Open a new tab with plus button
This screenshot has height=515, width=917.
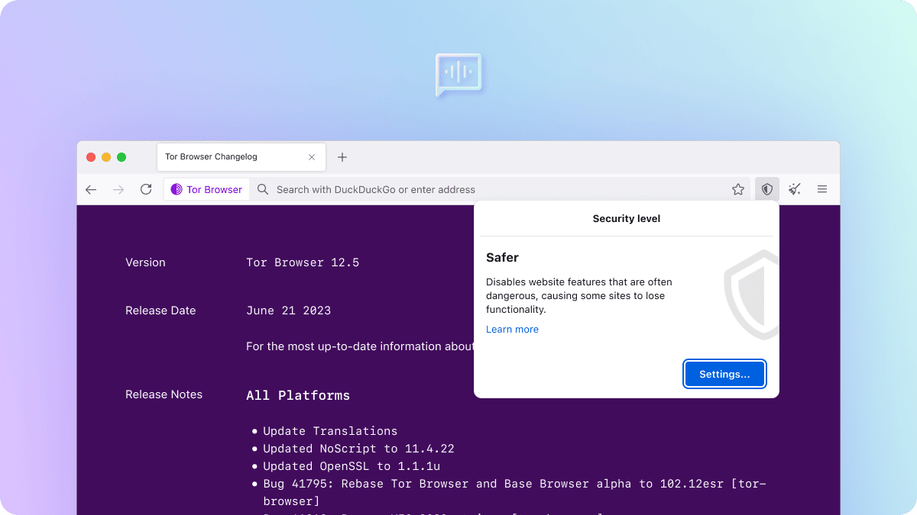tap(342, 157)
